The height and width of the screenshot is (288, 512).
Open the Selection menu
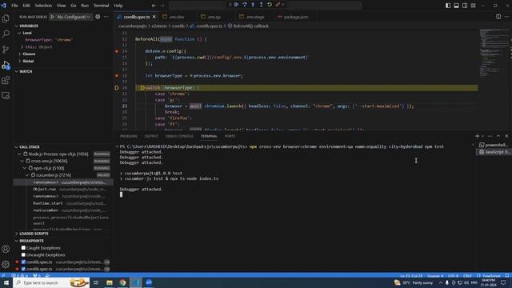(x=43, y=6)
